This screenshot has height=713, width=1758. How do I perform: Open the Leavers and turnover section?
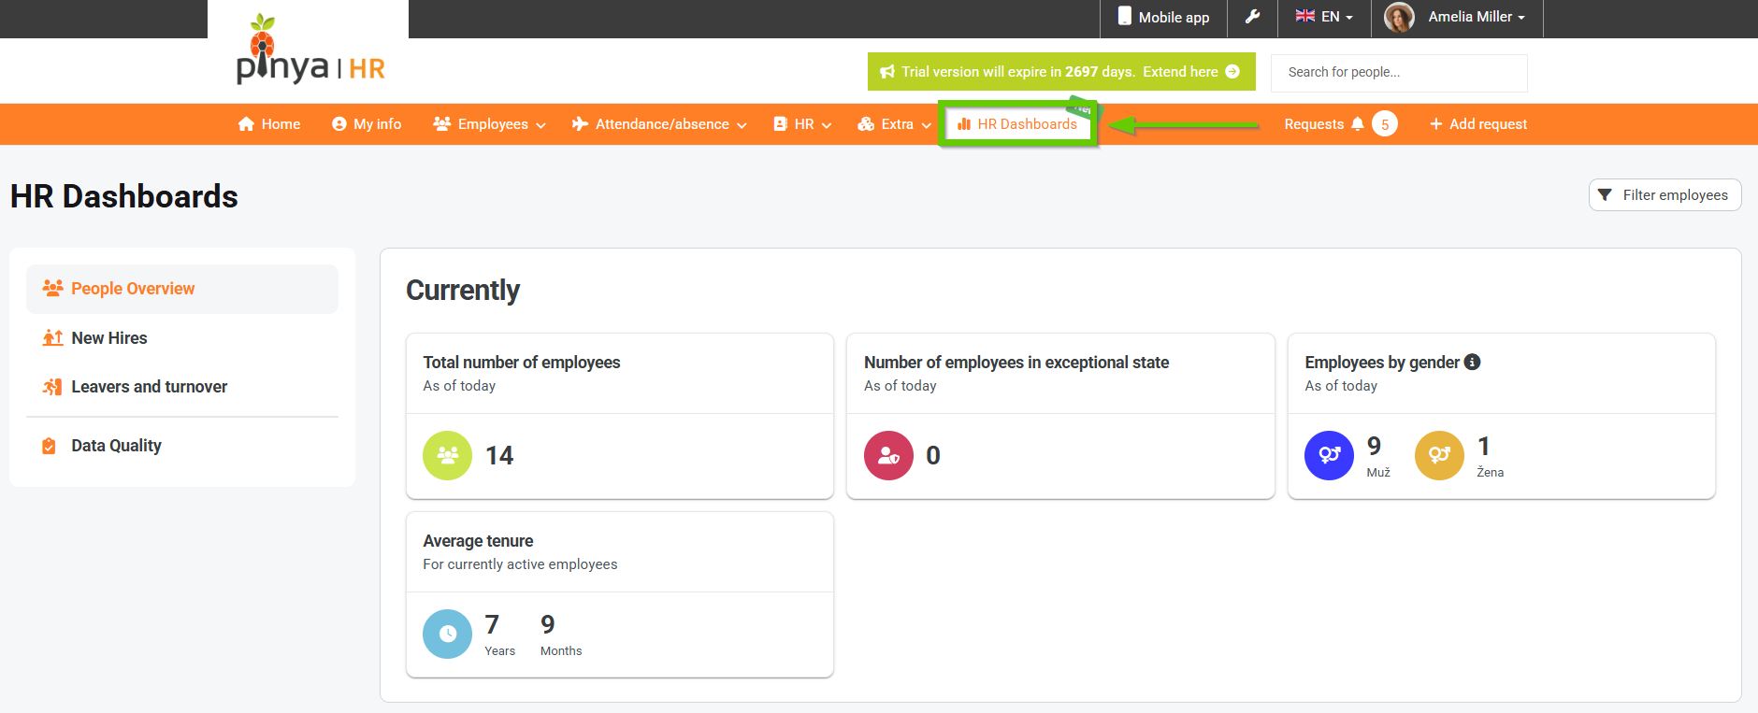pos(149,387)
